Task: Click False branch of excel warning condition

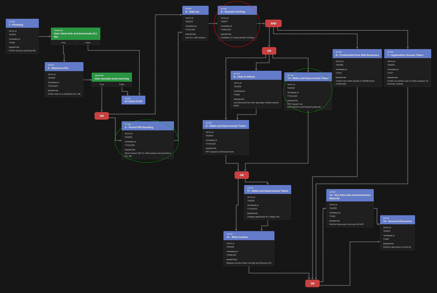Action: click(x=121, y=84)
